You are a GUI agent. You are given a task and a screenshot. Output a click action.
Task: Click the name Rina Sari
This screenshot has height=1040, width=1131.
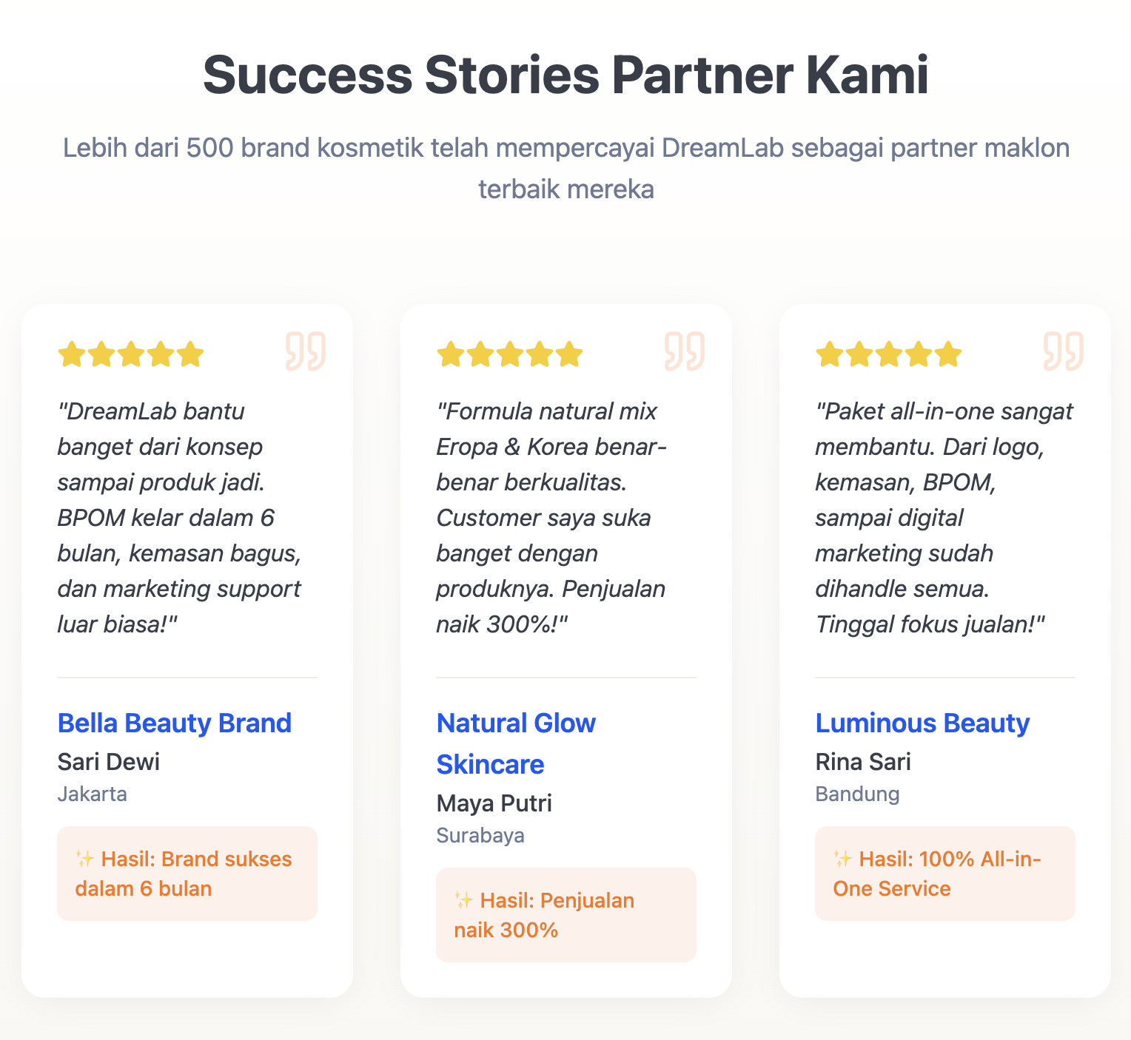point(863,761)
